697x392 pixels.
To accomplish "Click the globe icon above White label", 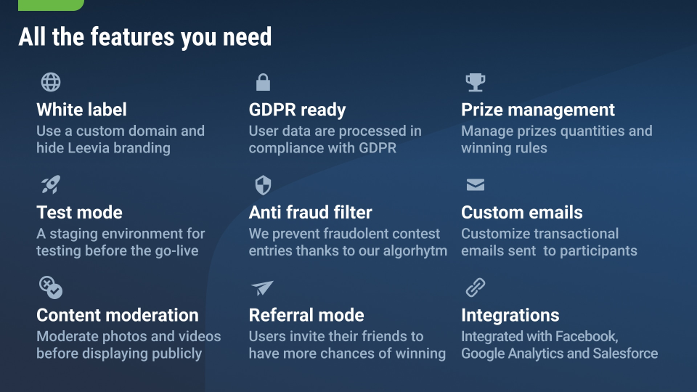I will [x=51, y=82].
